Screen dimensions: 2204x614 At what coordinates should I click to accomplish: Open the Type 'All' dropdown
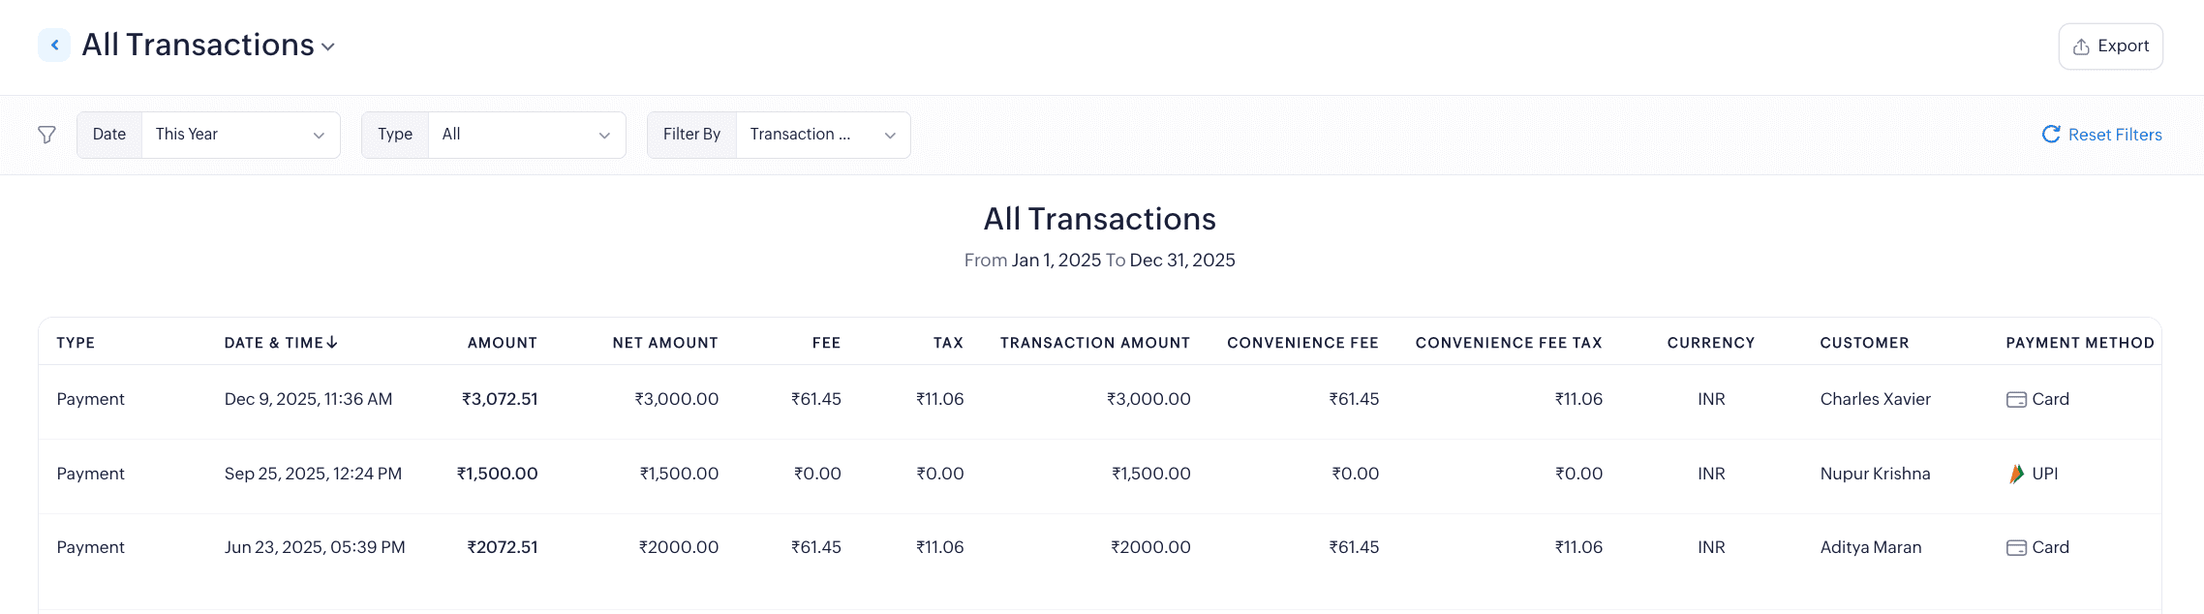pos(526,135)
